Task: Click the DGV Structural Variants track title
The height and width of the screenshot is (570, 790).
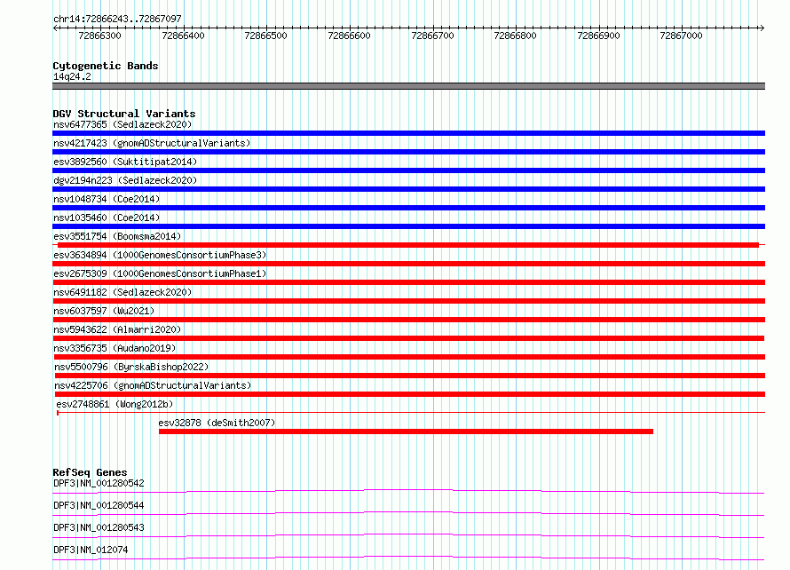Action: [124, 114]
